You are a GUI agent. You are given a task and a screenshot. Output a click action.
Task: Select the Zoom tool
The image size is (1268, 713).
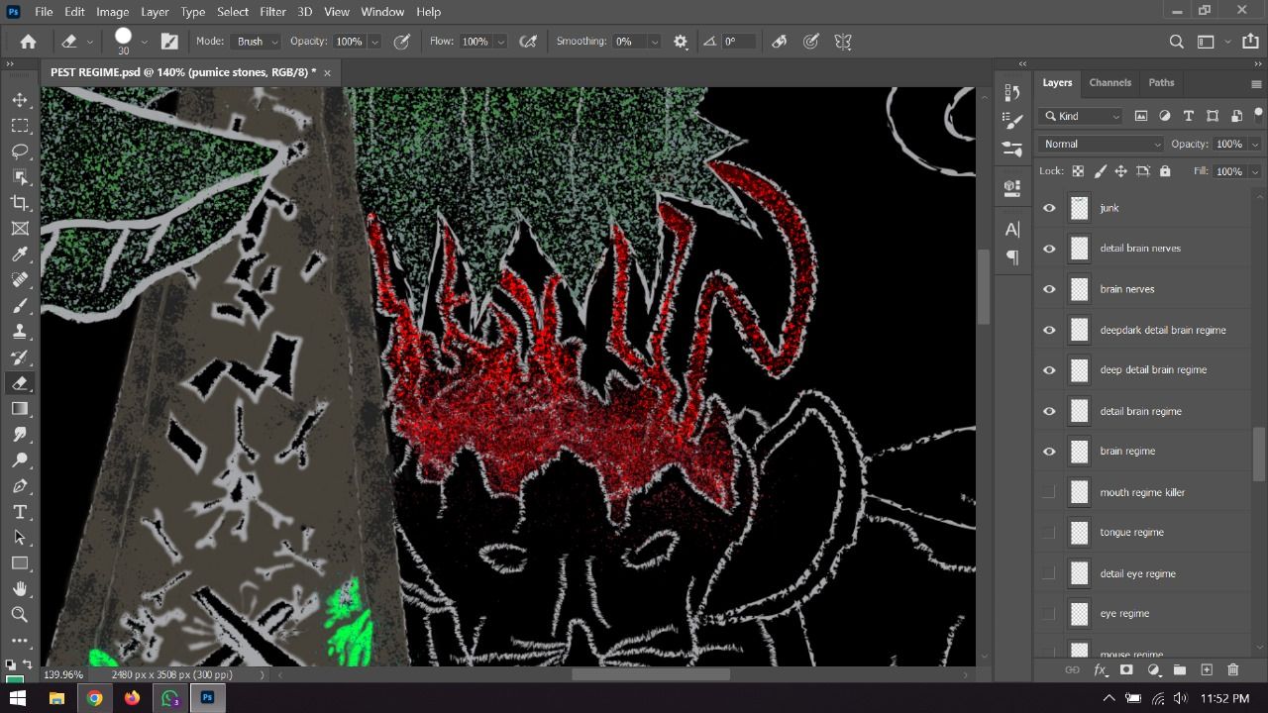20,615
